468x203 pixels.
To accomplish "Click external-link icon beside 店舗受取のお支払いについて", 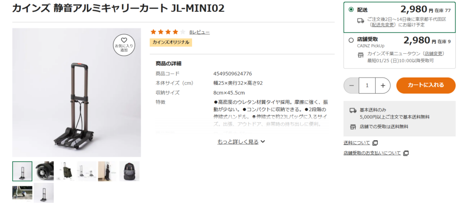I will click(x=406, y=153).
